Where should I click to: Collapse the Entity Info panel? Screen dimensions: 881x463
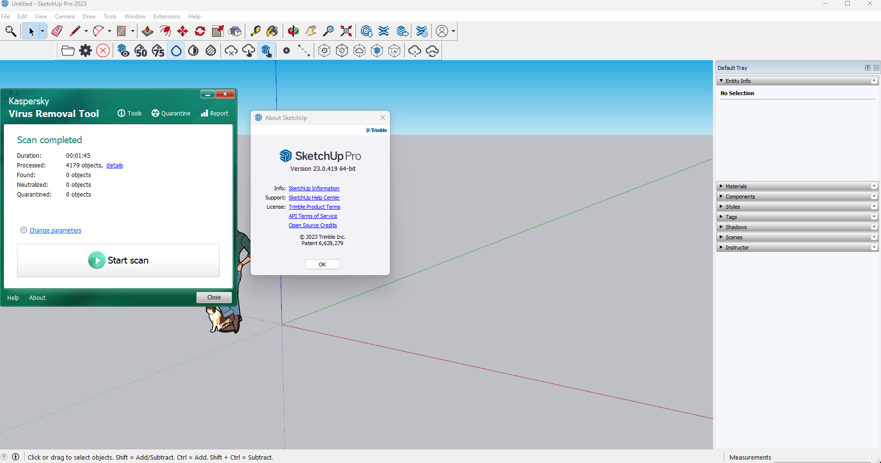click(721, 81)
